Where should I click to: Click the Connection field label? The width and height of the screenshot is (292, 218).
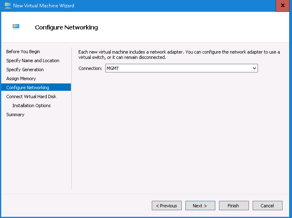[90, 68]
